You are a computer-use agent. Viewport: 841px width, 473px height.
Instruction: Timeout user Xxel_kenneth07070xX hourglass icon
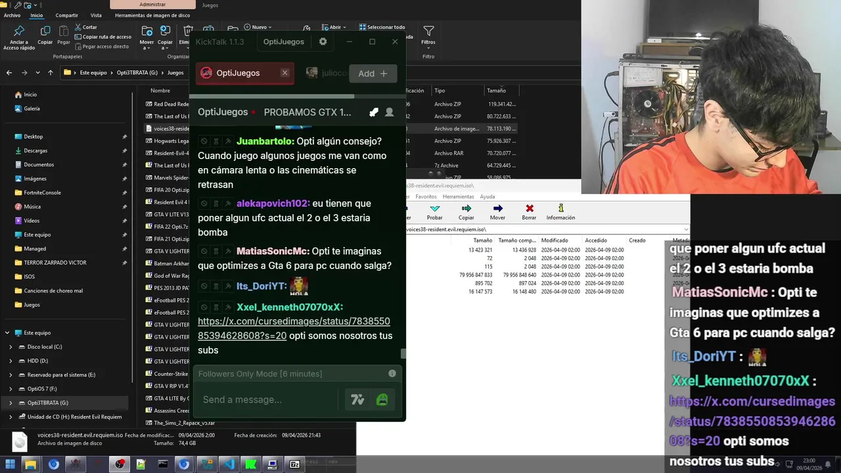(x=216, y=307)
